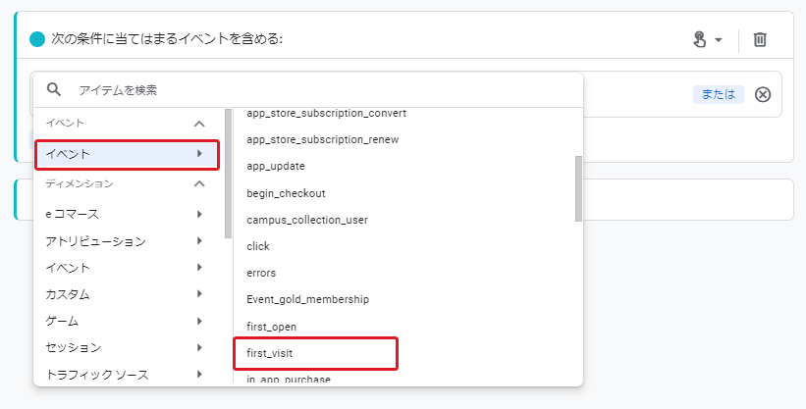The width and height of the screenshot is (806, 409).
Task: Collapse the ディメンション section header chevron
Action: (x=199, y=183)
